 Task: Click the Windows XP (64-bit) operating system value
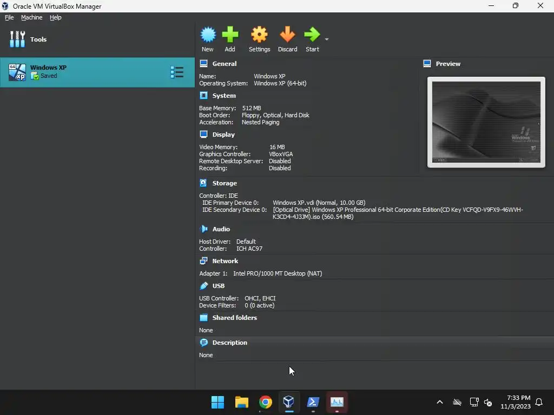[x=280, y=83]
